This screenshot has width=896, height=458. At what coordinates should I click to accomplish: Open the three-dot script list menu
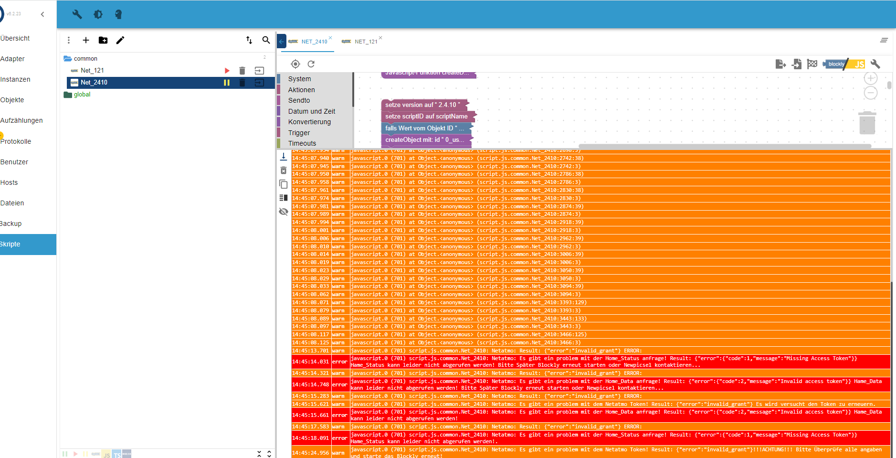[x=69, y=40]
